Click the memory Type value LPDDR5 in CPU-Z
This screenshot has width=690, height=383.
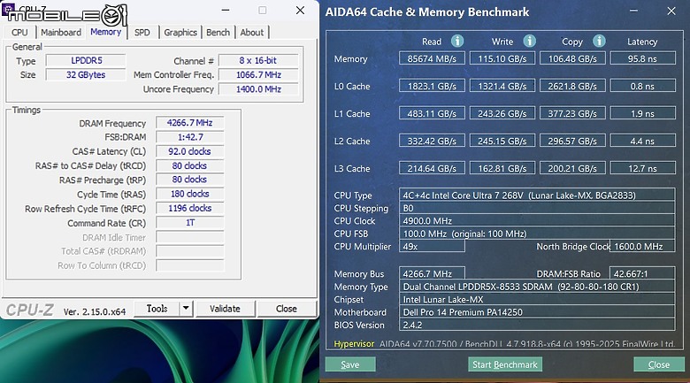86,60
